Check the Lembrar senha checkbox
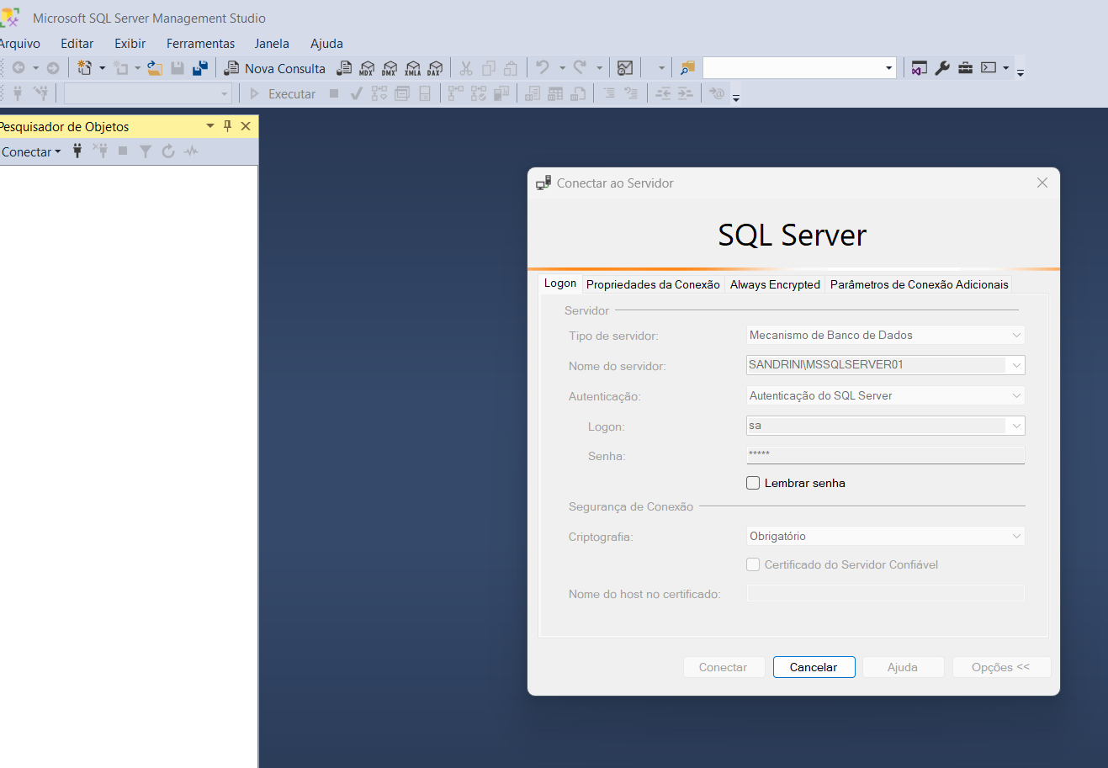 click(753, 483)
